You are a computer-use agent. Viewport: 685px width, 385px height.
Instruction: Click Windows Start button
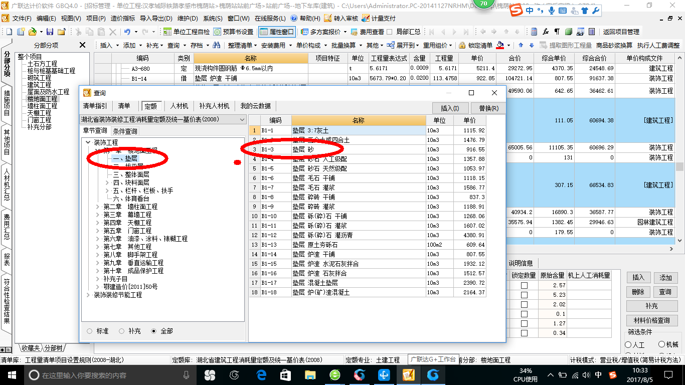click(11, 374)
